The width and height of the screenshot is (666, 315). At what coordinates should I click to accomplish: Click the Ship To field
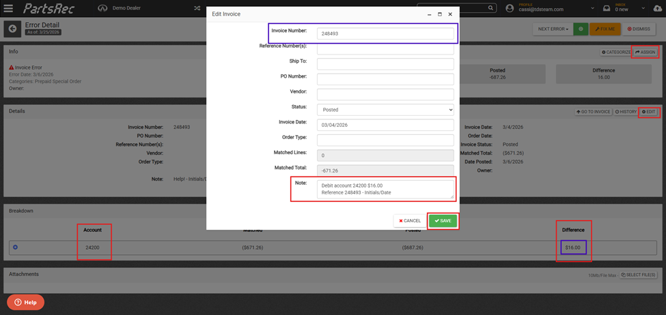point(385,64)
